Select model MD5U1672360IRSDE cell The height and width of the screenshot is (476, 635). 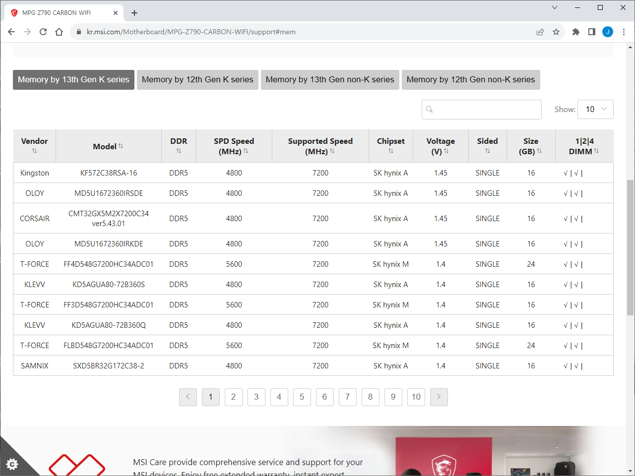pyautogui.click(x=109, y=193)
